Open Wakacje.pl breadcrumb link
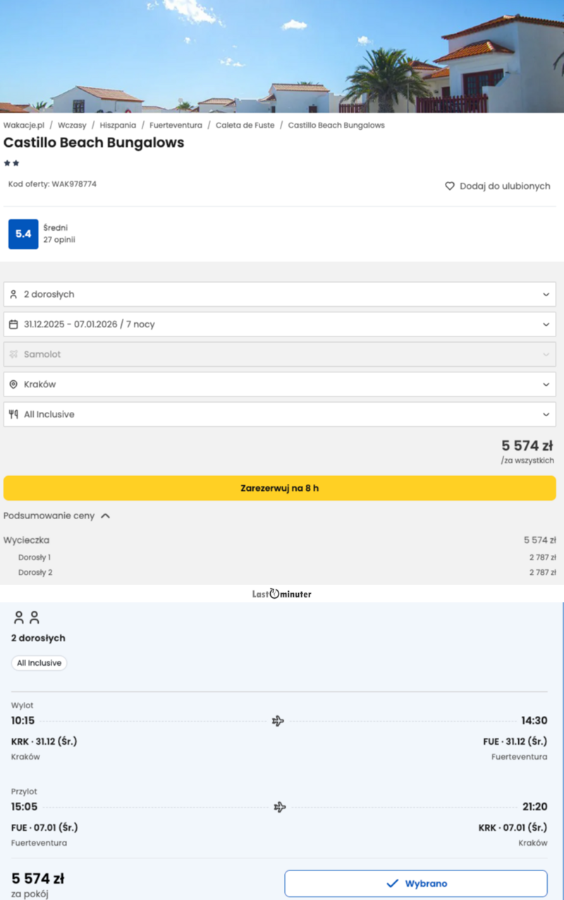564x900 pixels. coord(24,125)
